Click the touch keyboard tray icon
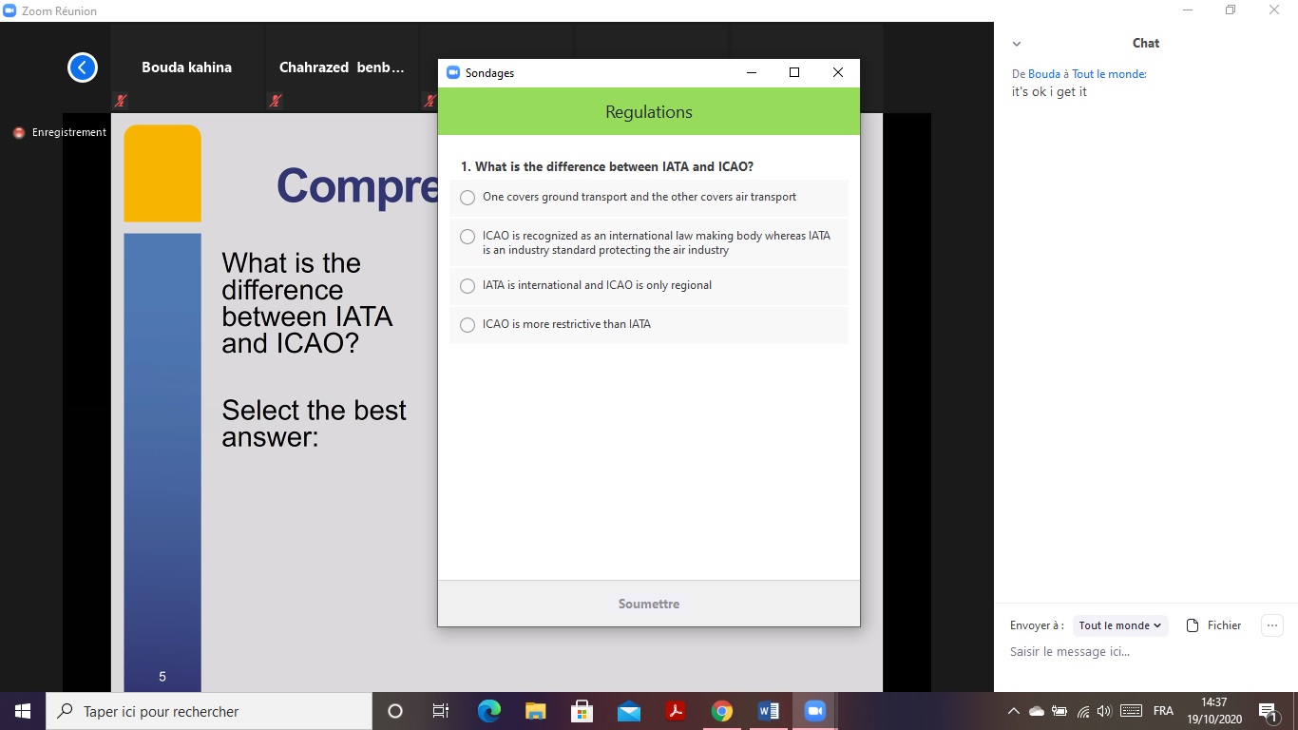 coord(1131,711)
